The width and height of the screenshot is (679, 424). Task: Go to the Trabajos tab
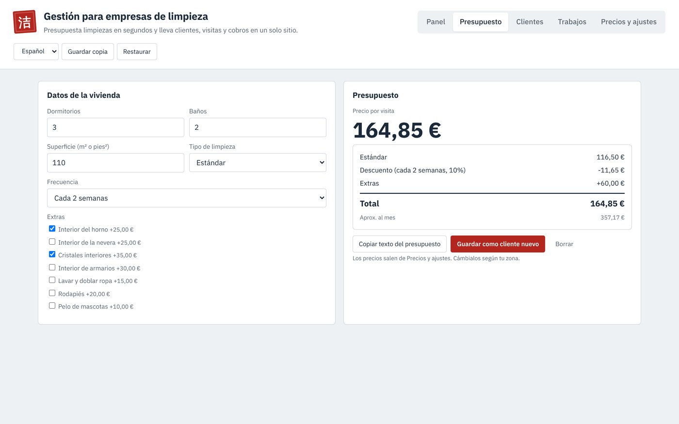coord(572,22)
